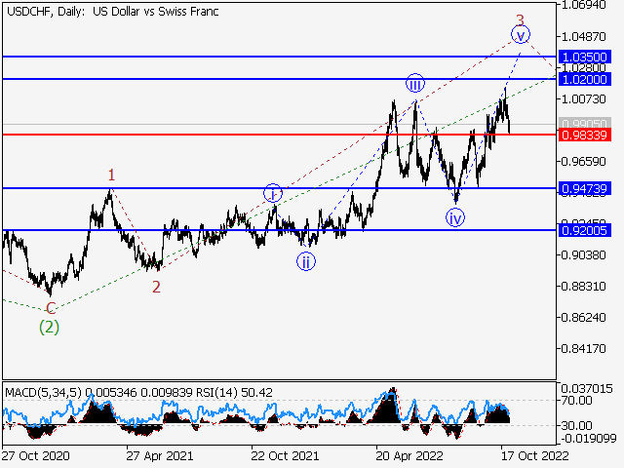624x468 pixels.
Task: Click the circled wave i marker
Action: 273,194
